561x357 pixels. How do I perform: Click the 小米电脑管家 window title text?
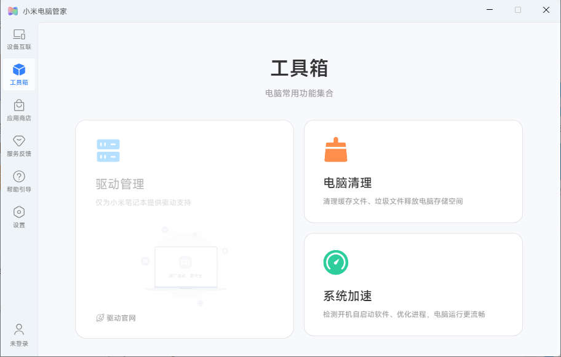(45, 12)
